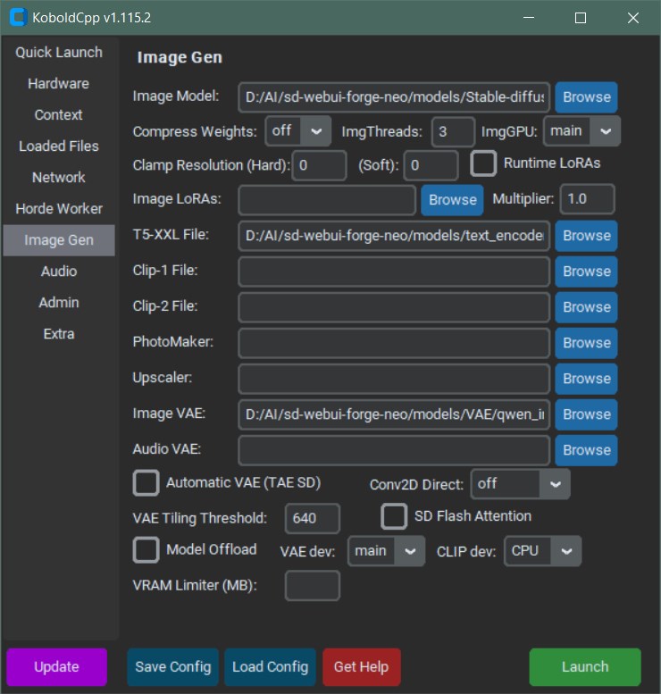Browse for the PhotoMaker file
The image size is (661, 694).
pos(586,343)
